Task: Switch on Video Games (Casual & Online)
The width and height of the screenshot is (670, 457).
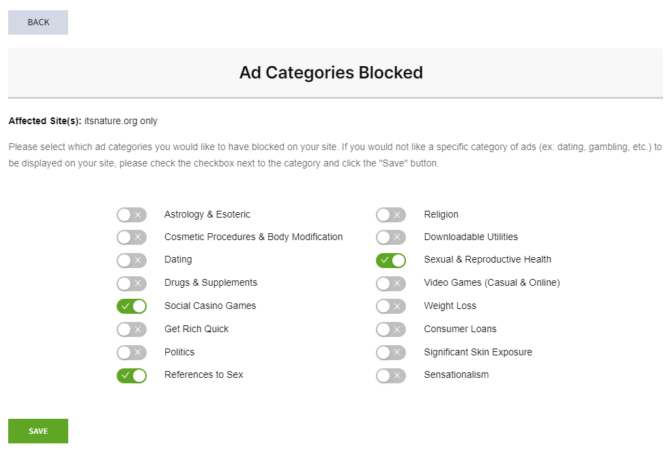Action: pyautogui.click(x=390, y=283)
